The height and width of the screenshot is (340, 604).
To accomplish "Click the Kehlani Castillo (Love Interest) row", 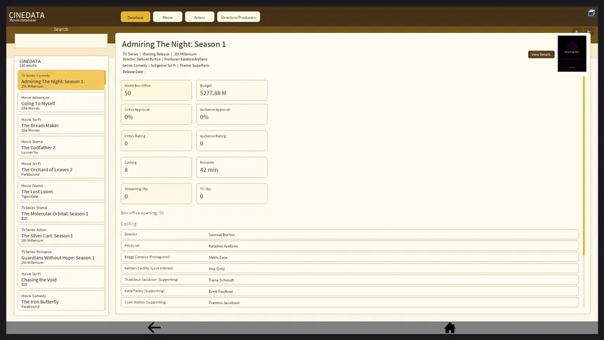I will pyautogui.click(x=349, y=268).
